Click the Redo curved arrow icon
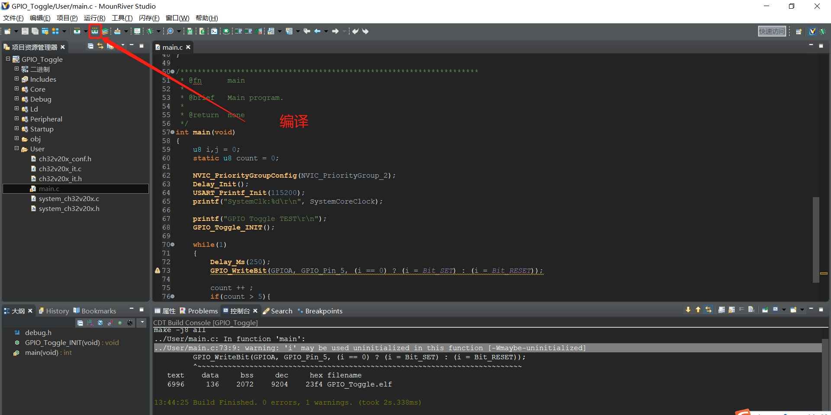 pos(365,31)
